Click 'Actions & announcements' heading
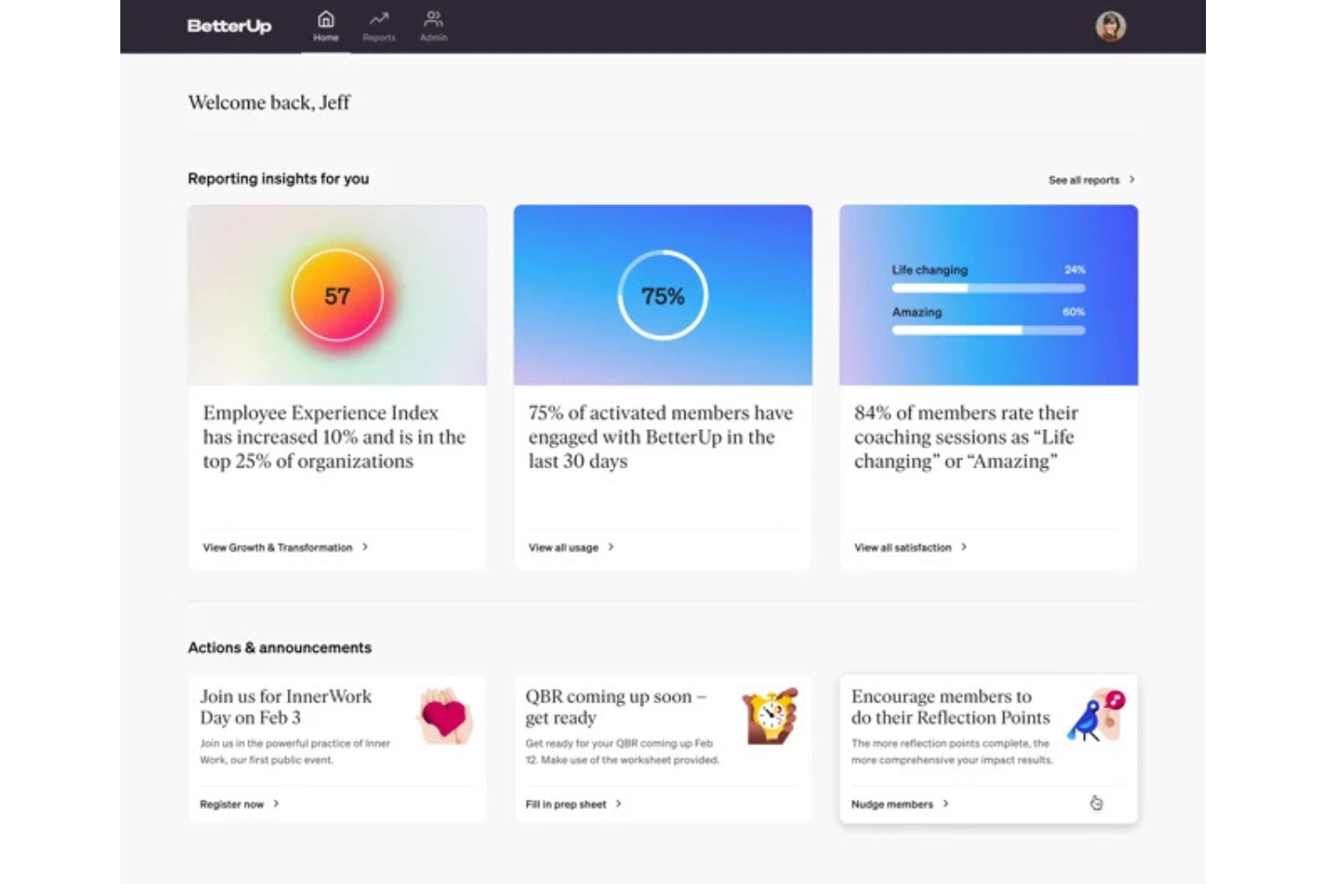 tap(280, 648)
